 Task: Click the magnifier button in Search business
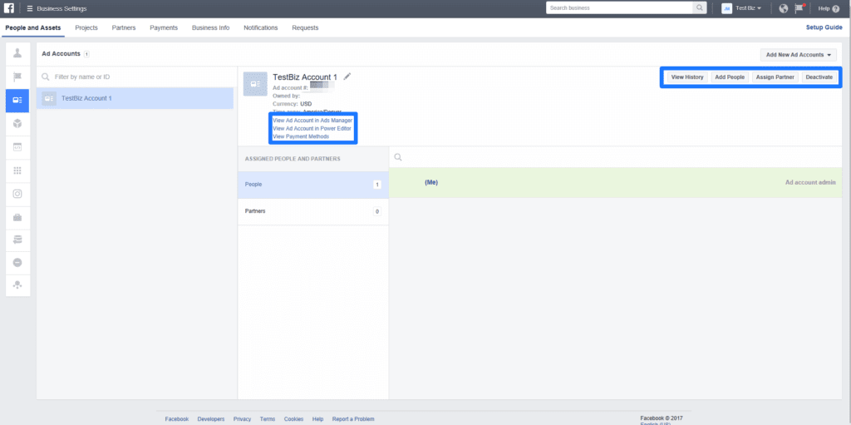click(x=699, y=8)
